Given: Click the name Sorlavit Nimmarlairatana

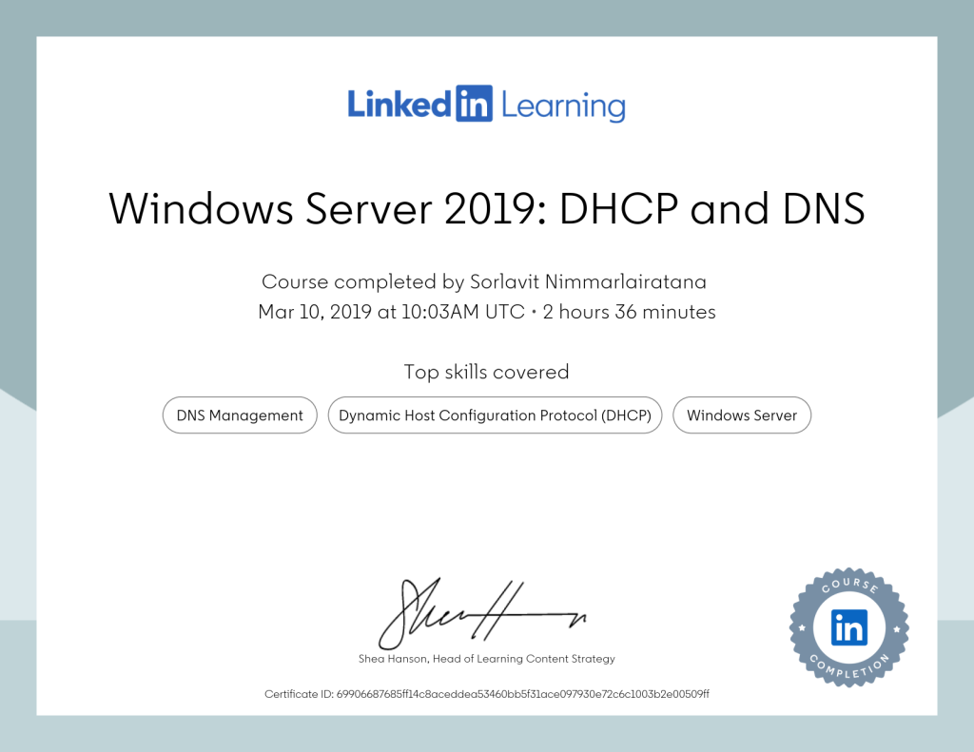Looking at the screenshot, I should tap(588, 282).
